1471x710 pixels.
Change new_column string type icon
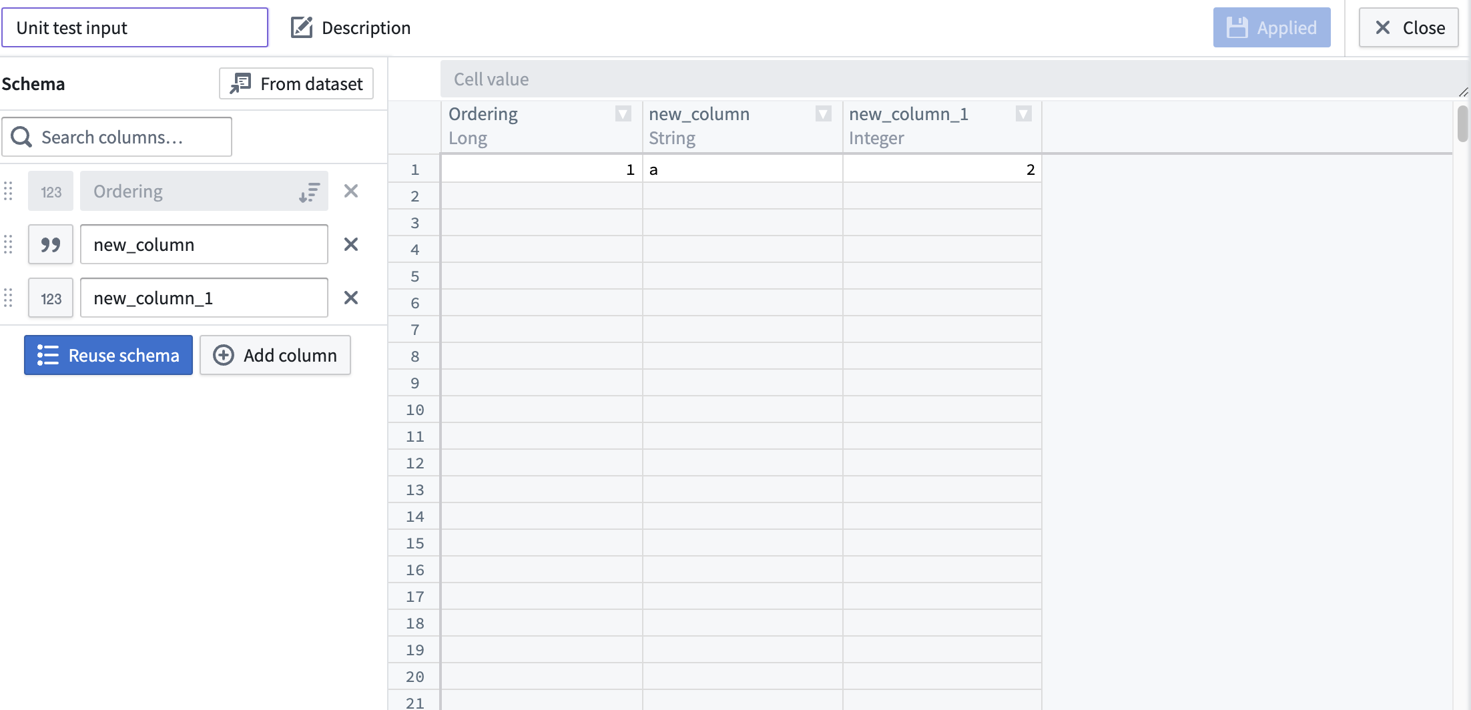point(51,245)
